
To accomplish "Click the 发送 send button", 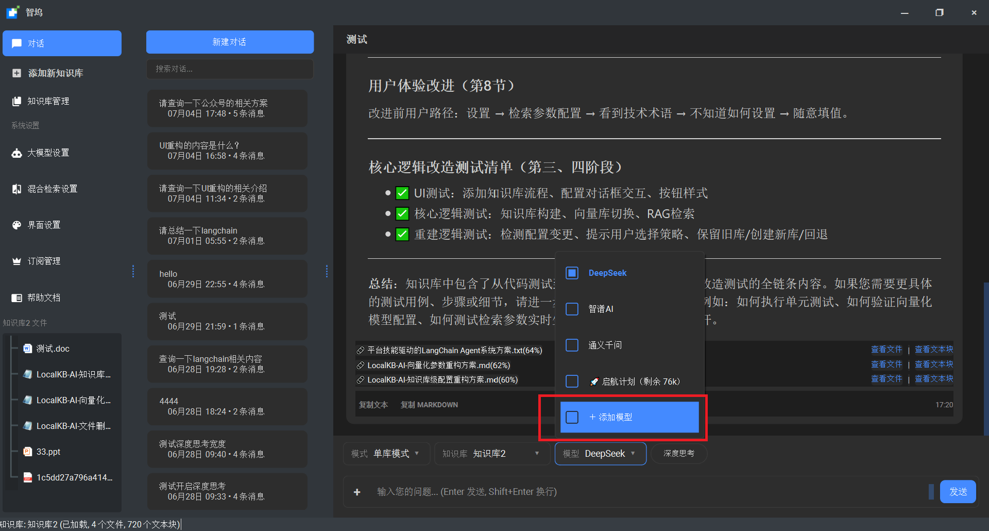I will pos(958,492).
